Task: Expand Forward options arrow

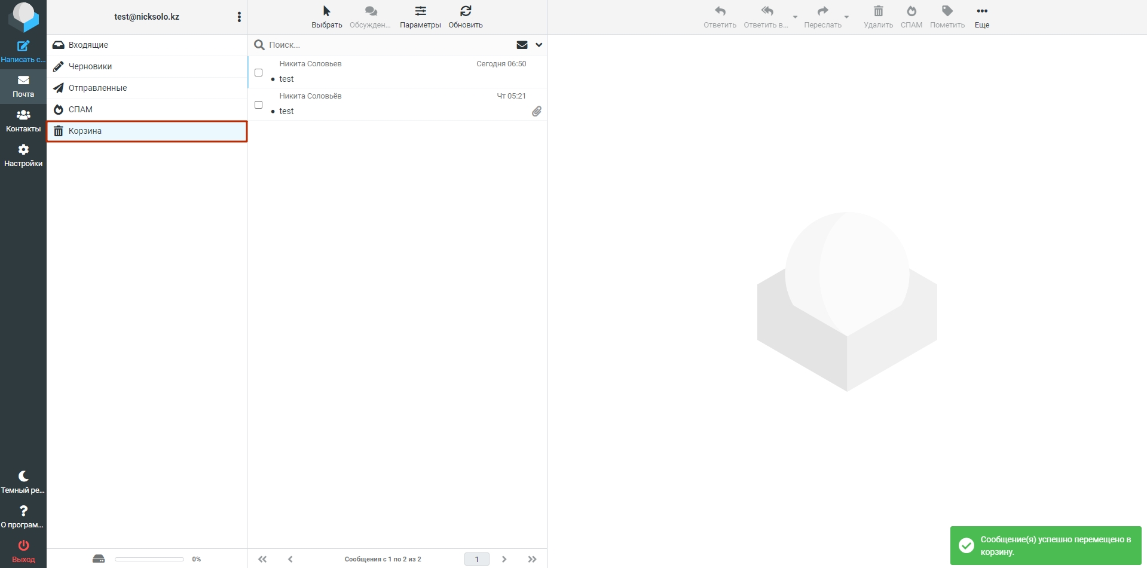Action: click(846, 17)
